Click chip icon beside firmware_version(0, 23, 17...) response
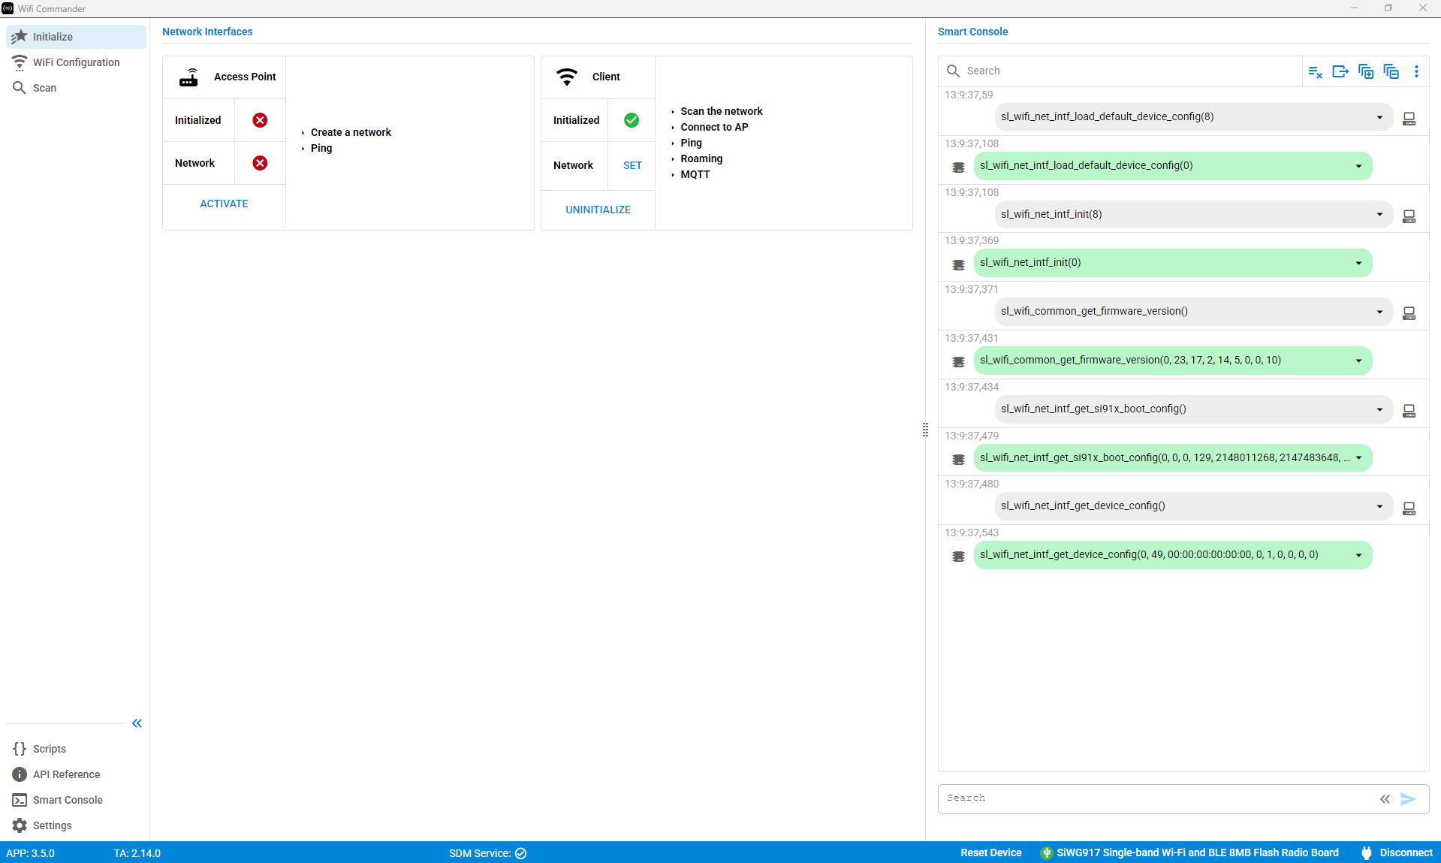Screen dimensions: 1441x863 (x=958, y=362)
